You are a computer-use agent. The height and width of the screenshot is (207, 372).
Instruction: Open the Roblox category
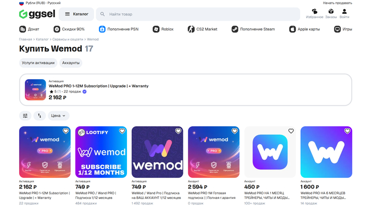pyautogui.click(x=163, y=29)
